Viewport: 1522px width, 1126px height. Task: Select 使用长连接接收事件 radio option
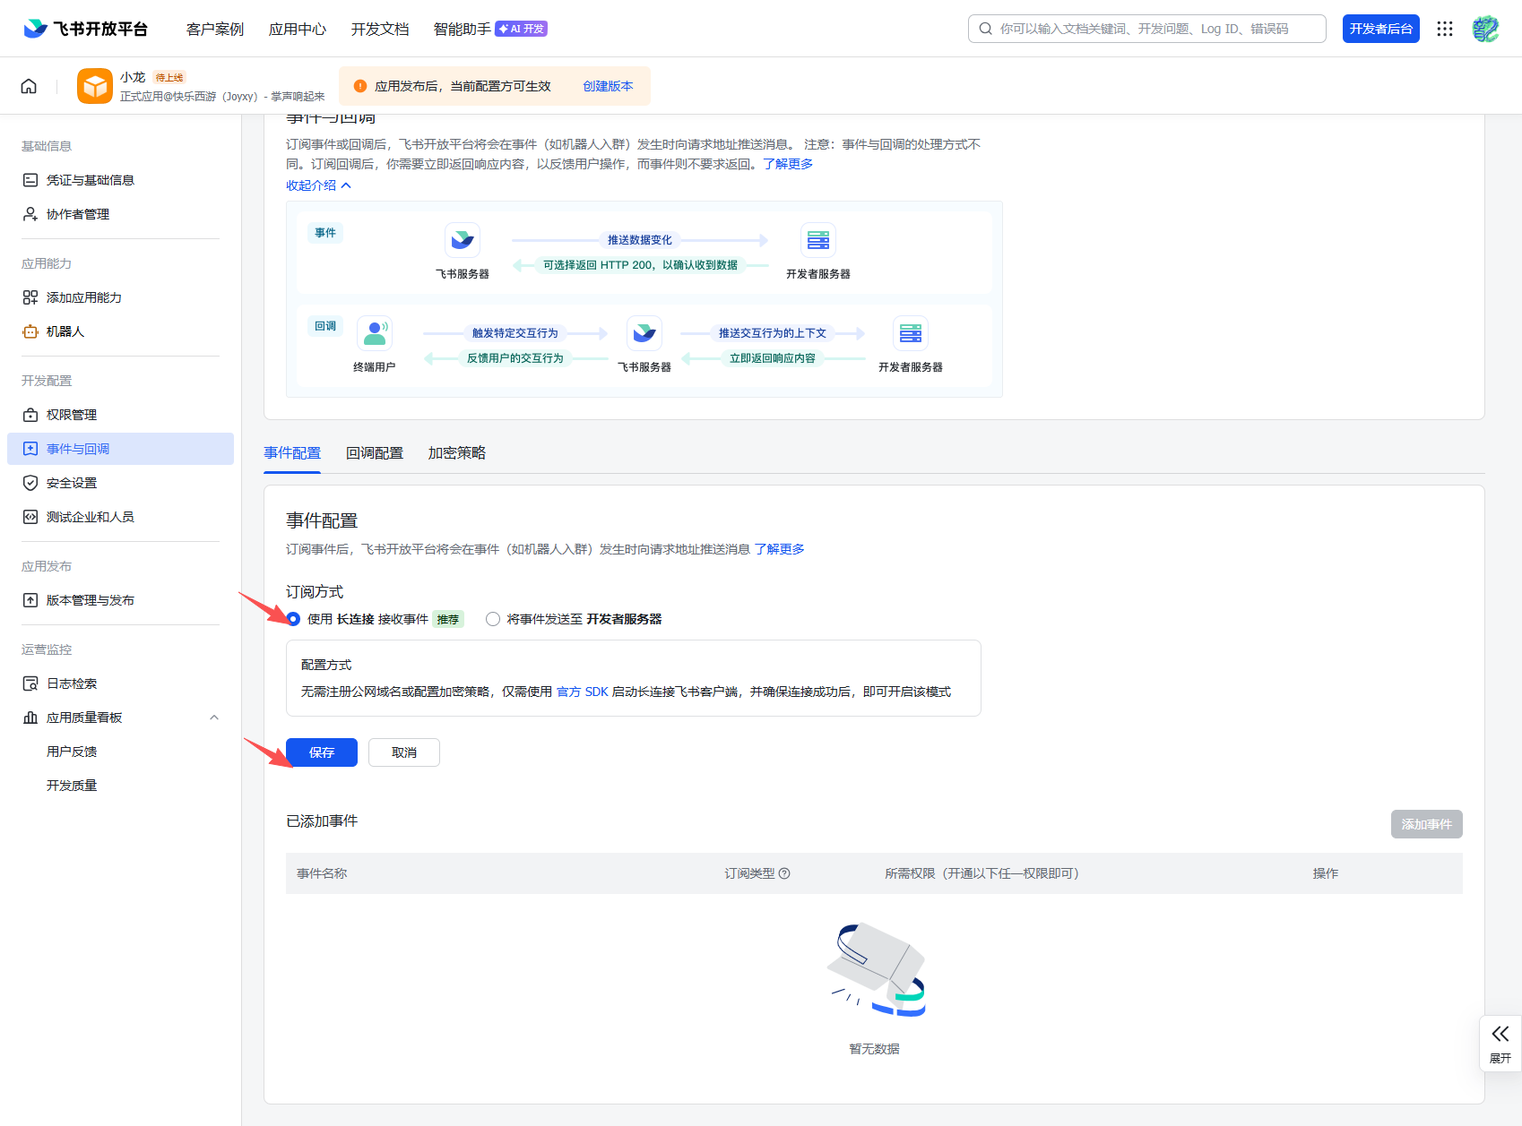click(x=293, y=619)
